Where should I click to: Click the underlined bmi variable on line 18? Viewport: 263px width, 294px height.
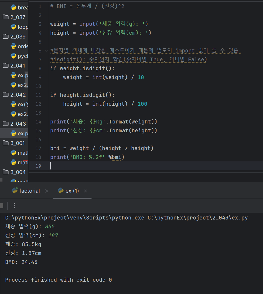click(116, 157)
